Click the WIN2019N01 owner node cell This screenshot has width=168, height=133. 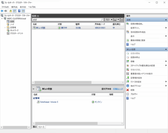coord(100,28)
